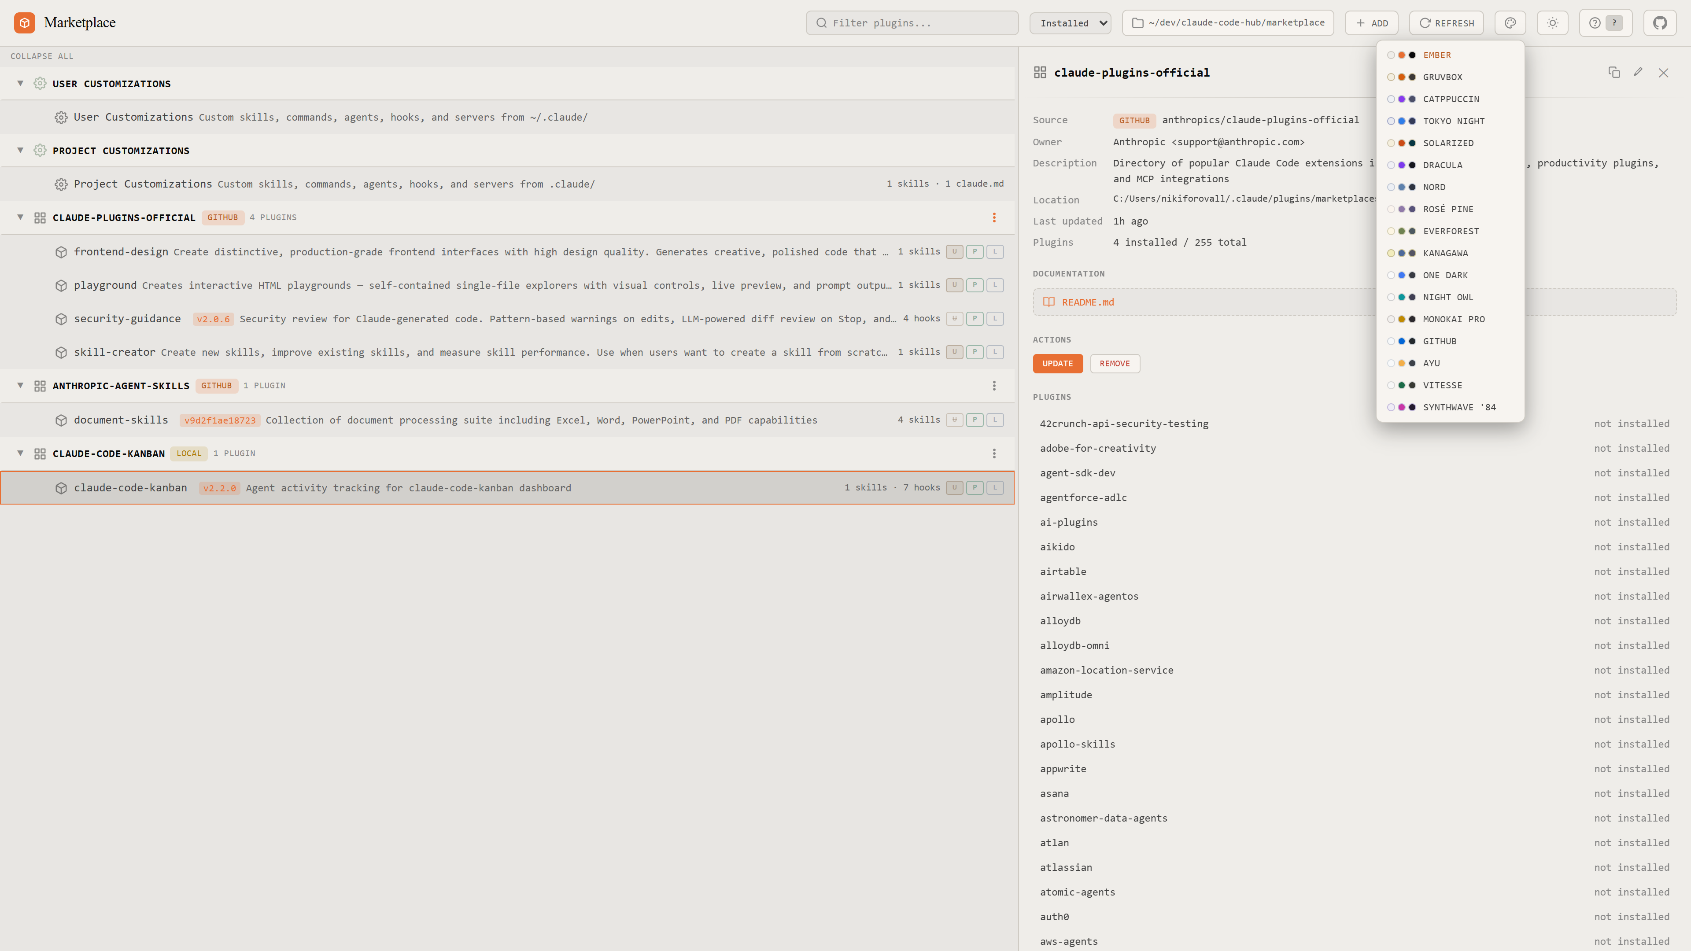This screenshot has width=1691, height=951.
Task: Pick Monokai Pro theme color swatches
Action: tap(1401, 319)
